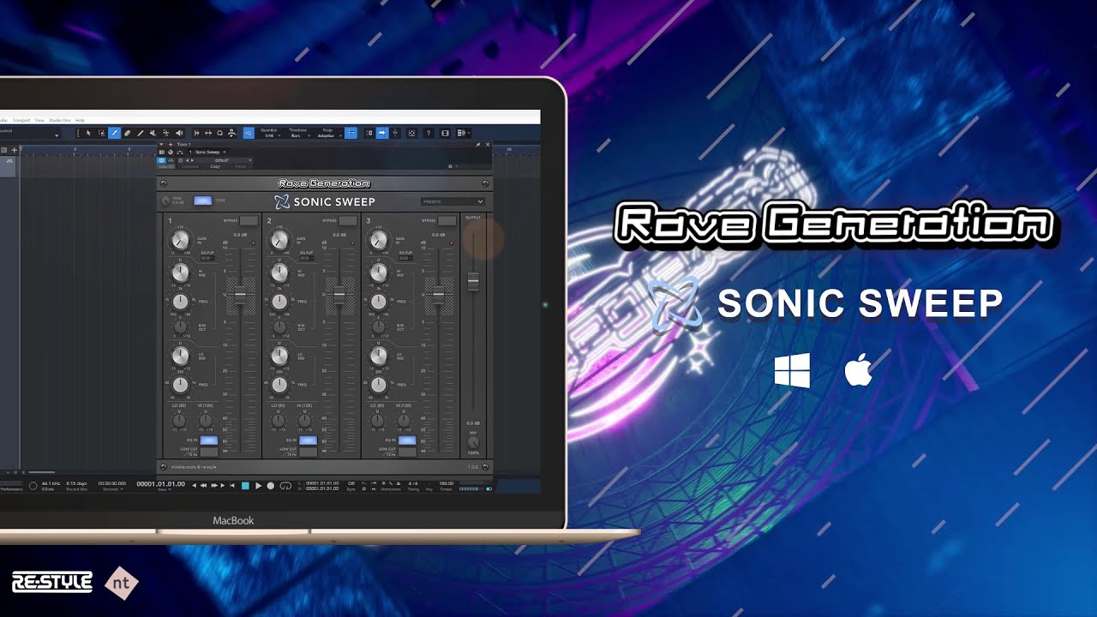Click the plugin settings gear icon

451,166
